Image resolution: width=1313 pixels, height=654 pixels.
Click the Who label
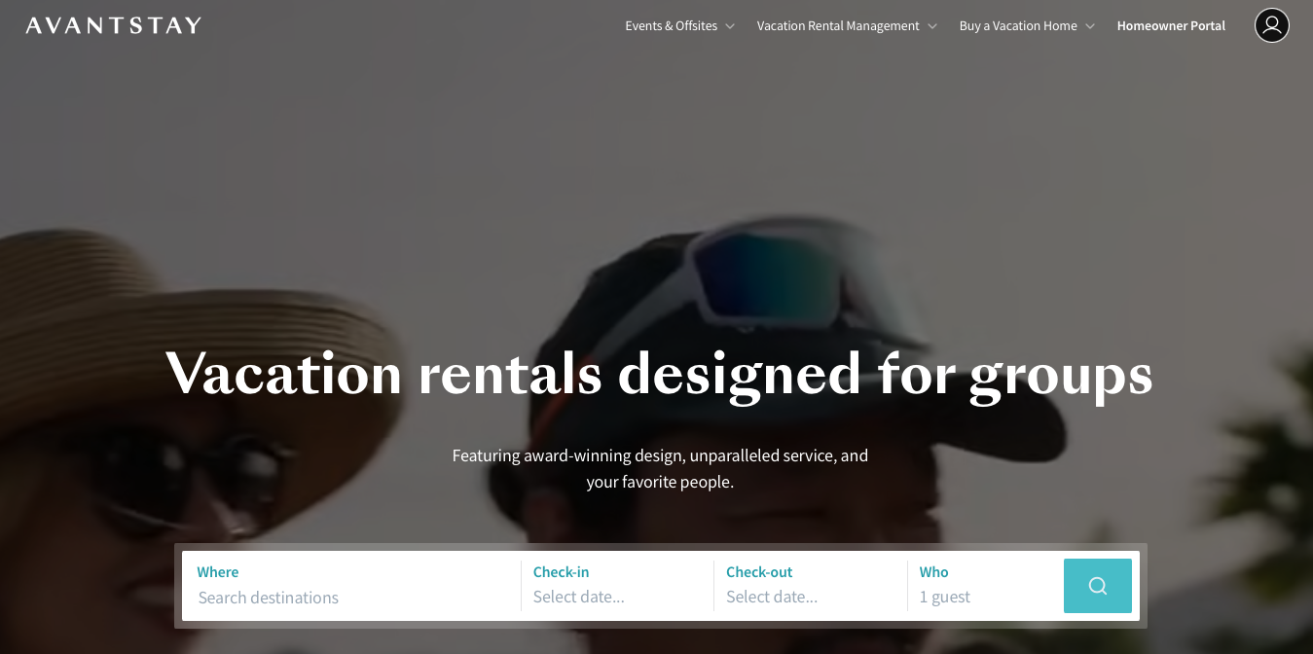pyautogui.click(x=933, y=572)
